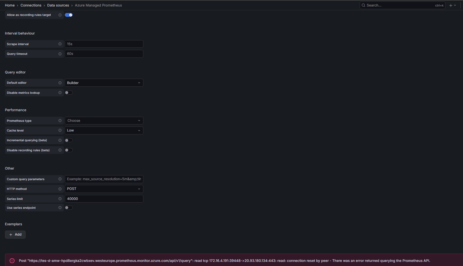Turn on Incremental querying (beta)
This screenshot has width=463, height=266.
pos(69,140)
